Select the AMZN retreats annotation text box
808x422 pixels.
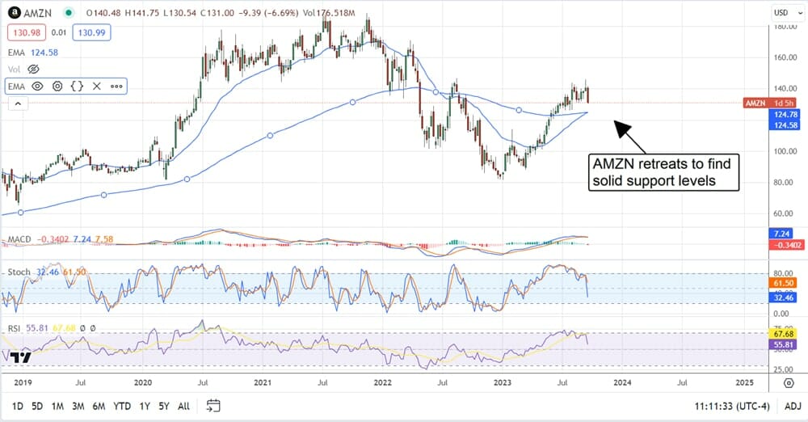pyautogui.click(x=661, y=172)
